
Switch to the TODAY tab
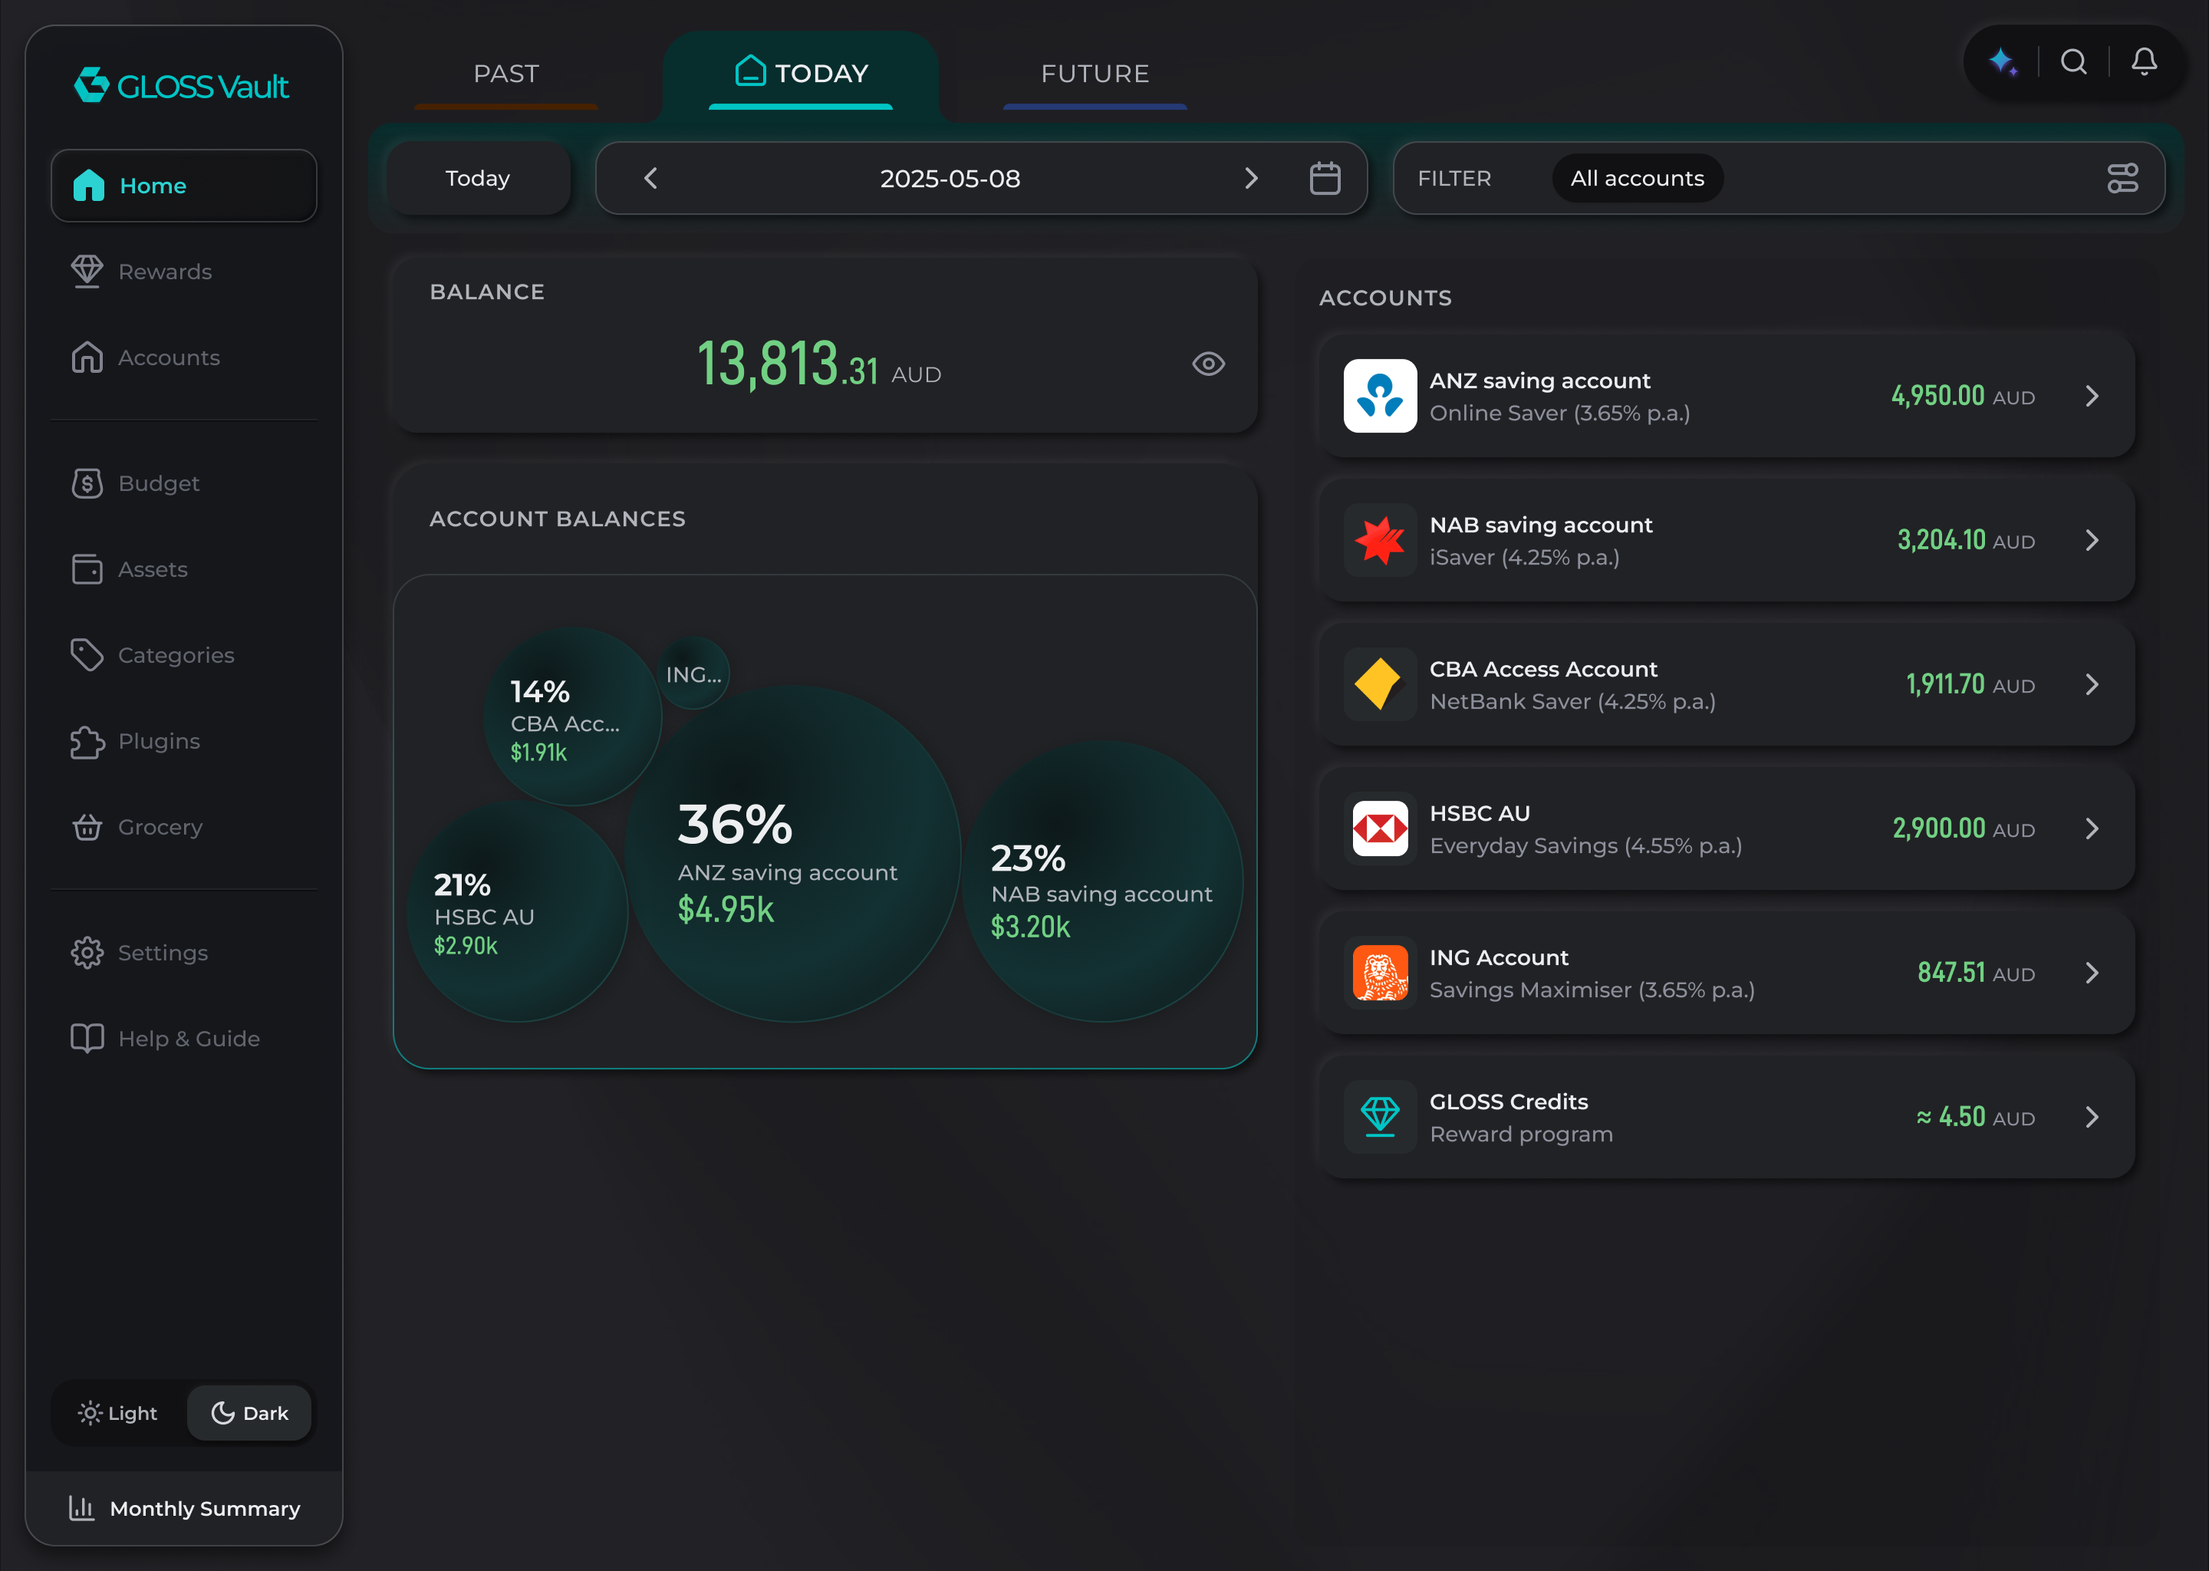(801, 74)
